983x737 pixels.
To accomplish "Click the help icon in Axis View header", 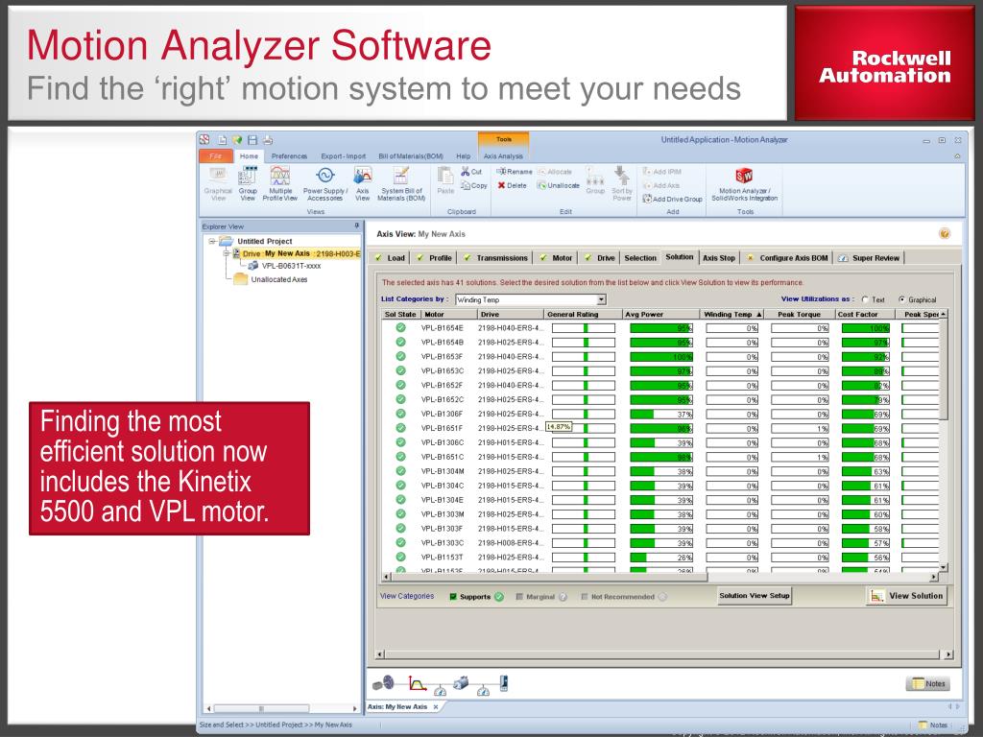I will point(945,234).
